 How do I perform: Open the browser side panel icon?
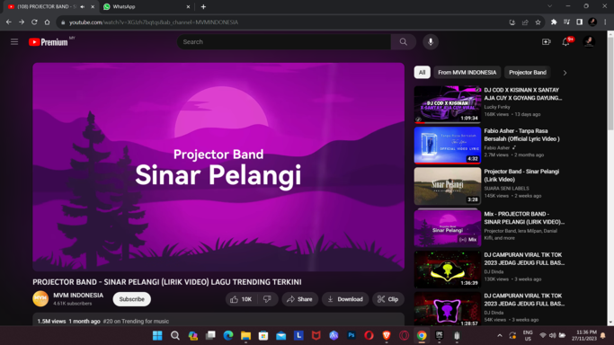coord(580,22)
